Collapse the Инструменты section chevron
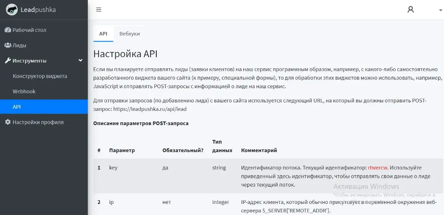This screenshot has width=444, height=215. click(80, 61)
